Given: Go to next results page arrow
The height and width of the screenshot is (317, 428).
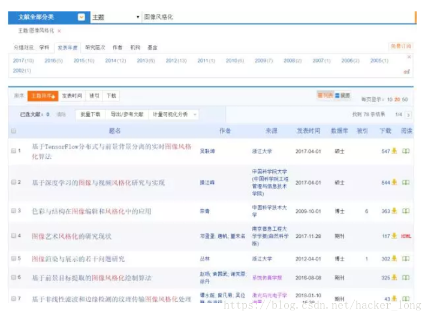Looking at the screenshot, I should pyautogui.click(x=408, y=115).
